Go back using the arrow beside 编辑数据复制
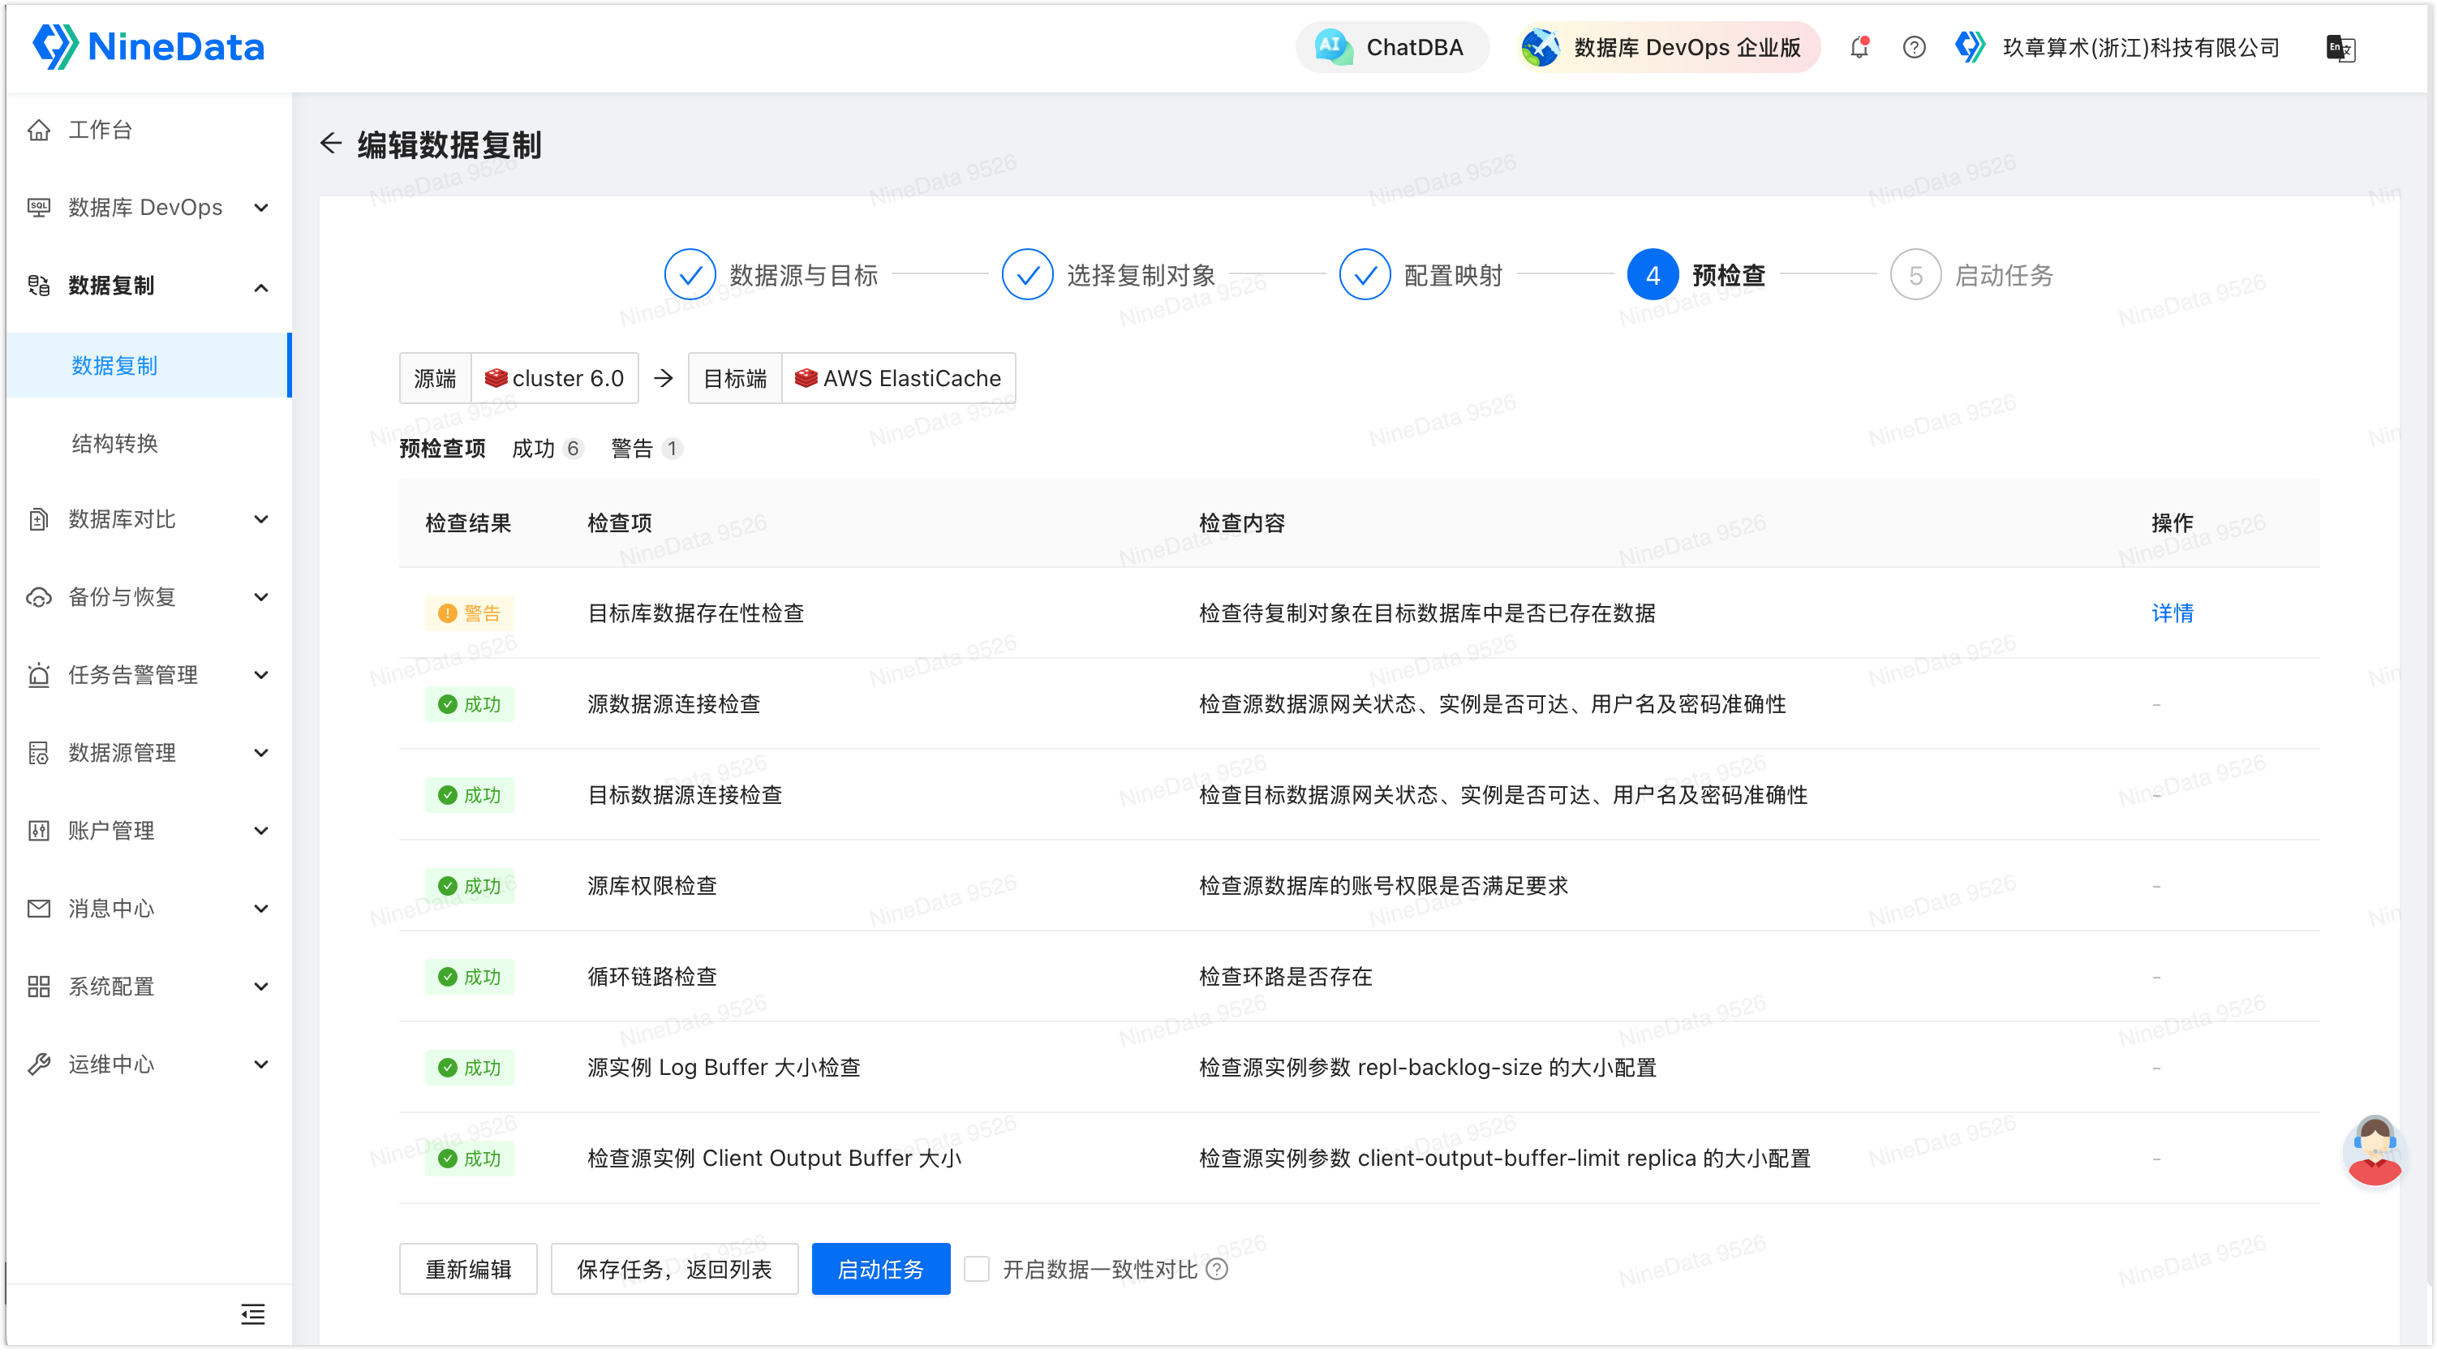Image resolution: width=2437 pixels, height=1350 pixels. pos(330,143)
